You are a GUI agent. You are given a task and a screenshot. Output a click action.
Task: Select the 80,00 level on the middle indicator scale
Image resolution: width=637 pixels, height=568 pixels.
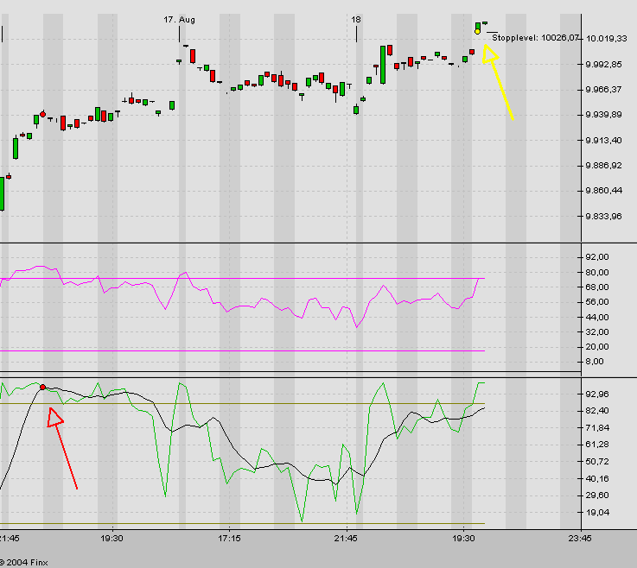click(597, 273)
